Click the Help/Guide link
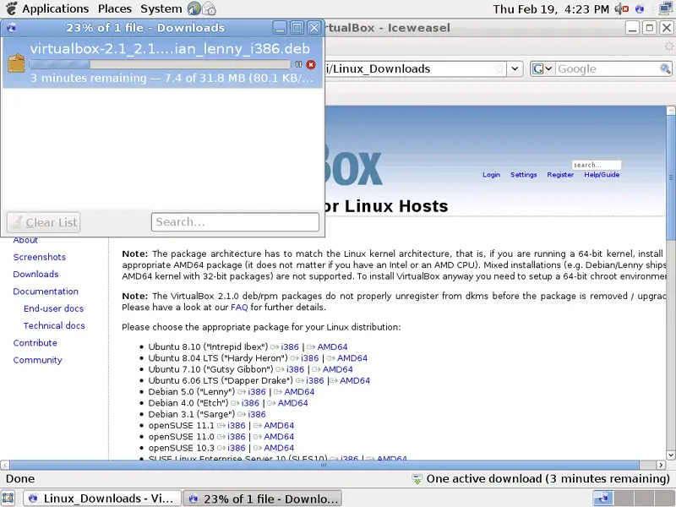Image resolution: width=676 pixels, height=507 pixels. tap(602, 175)
